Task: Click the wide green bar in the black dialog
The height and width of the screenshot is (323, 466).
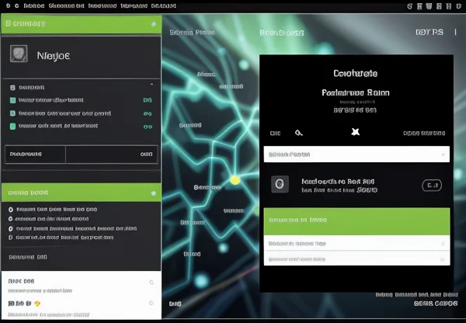Action: point(356,221)
